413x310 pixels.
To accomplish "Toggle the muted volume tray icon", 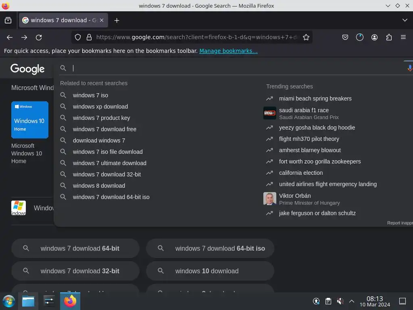I will tap(340, 301).
